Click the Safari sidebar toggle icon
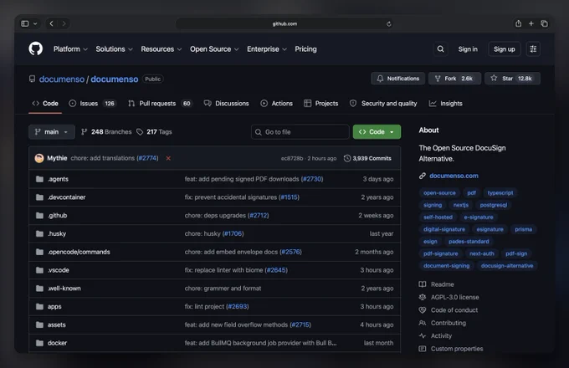This screenshot has width=569, height=368. 25,23
